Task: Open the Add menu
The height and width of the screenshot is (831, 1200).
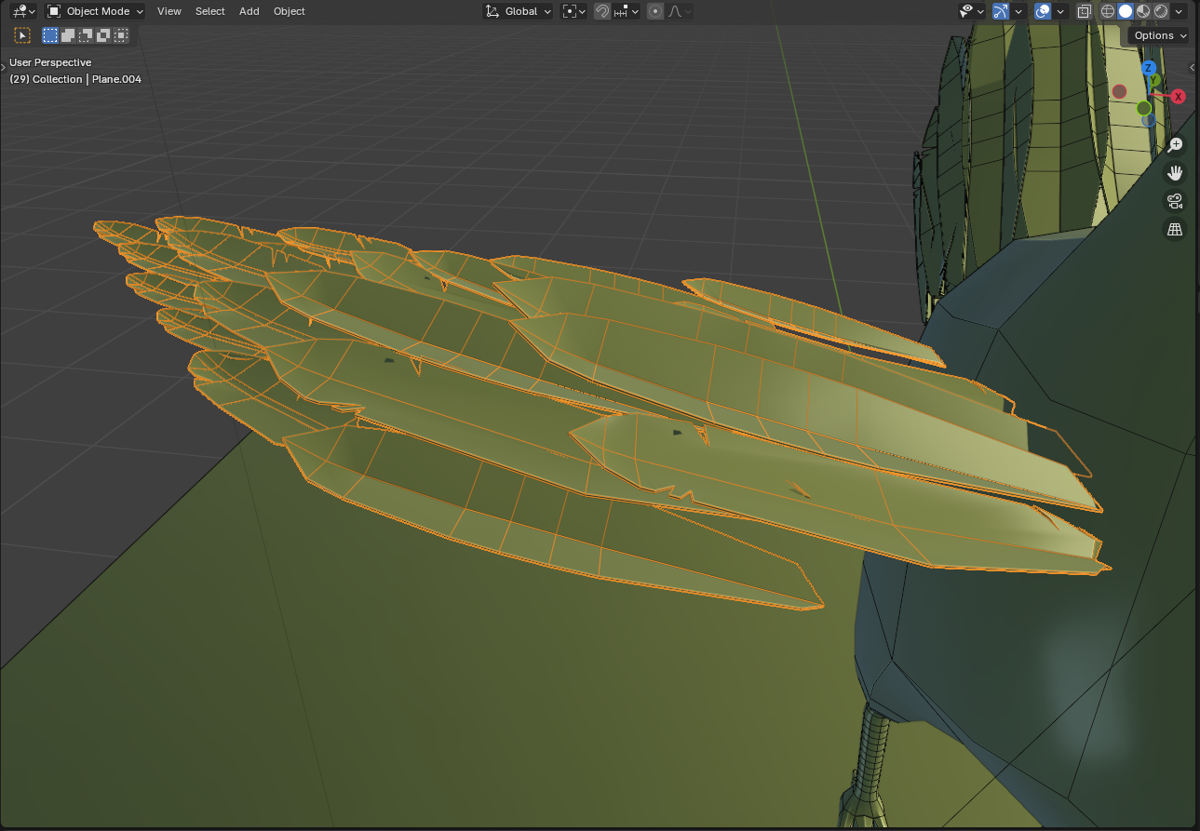Action: [x=249, y=11]
